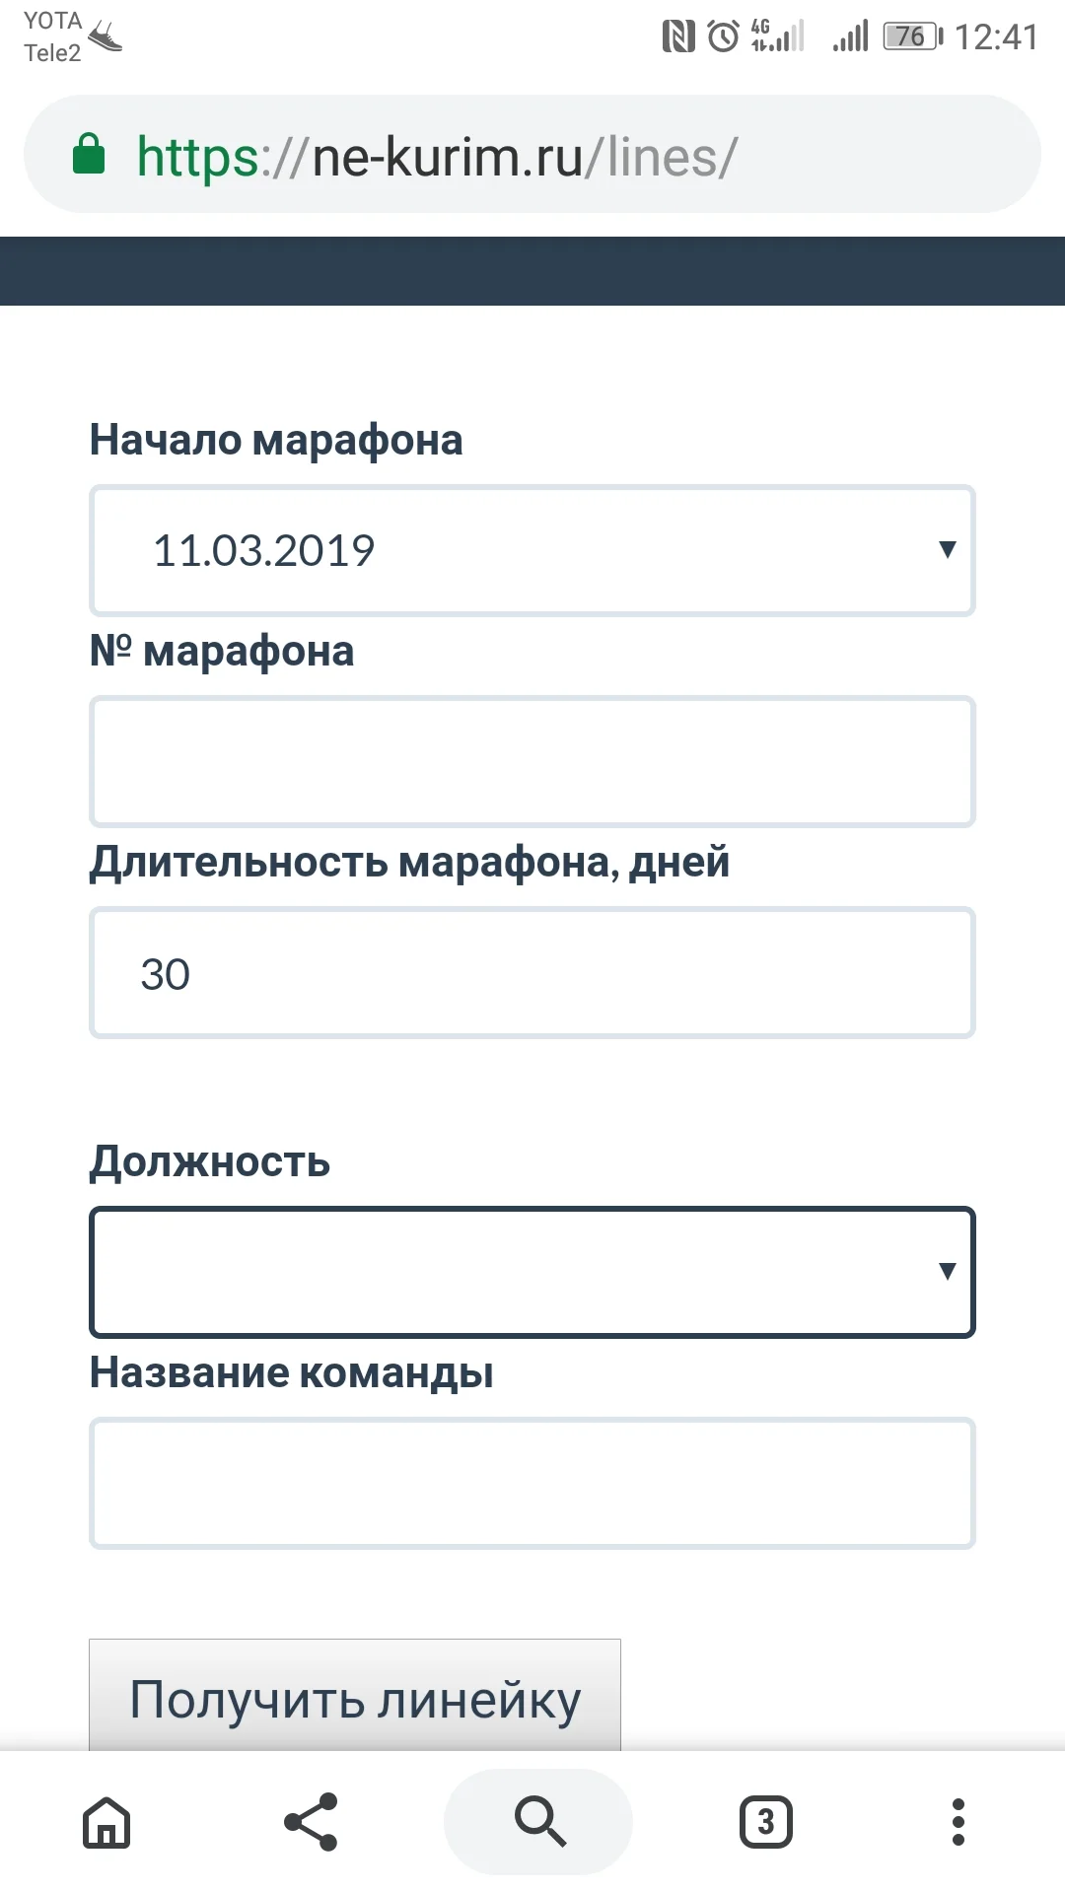This screenshot has width=1065, height=1893.
Task: Tap the green HTTPS padlock icon
Action: (89, 154)
